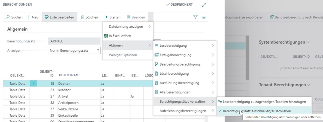Open the filter pane funnel icon
This screenshot has height=122, width=323.
click(x=196, y=17)
